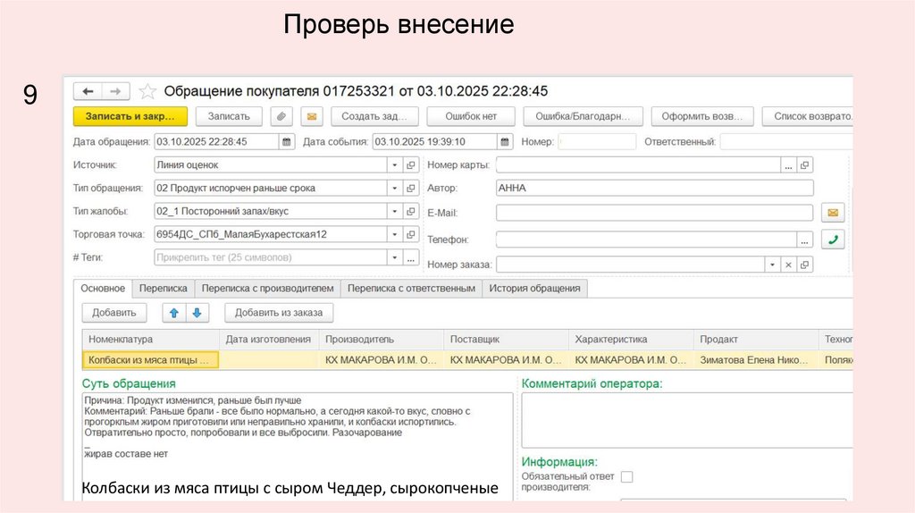Viewport: 915px width, 513px height.
Task: Click the Добавить button above the table
Action: (113, 313)
